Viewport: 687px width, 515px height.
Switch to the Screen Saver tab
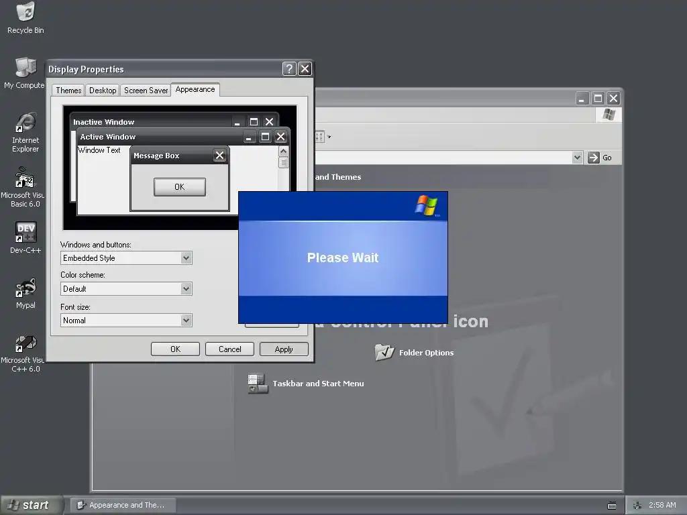point(146,91)
